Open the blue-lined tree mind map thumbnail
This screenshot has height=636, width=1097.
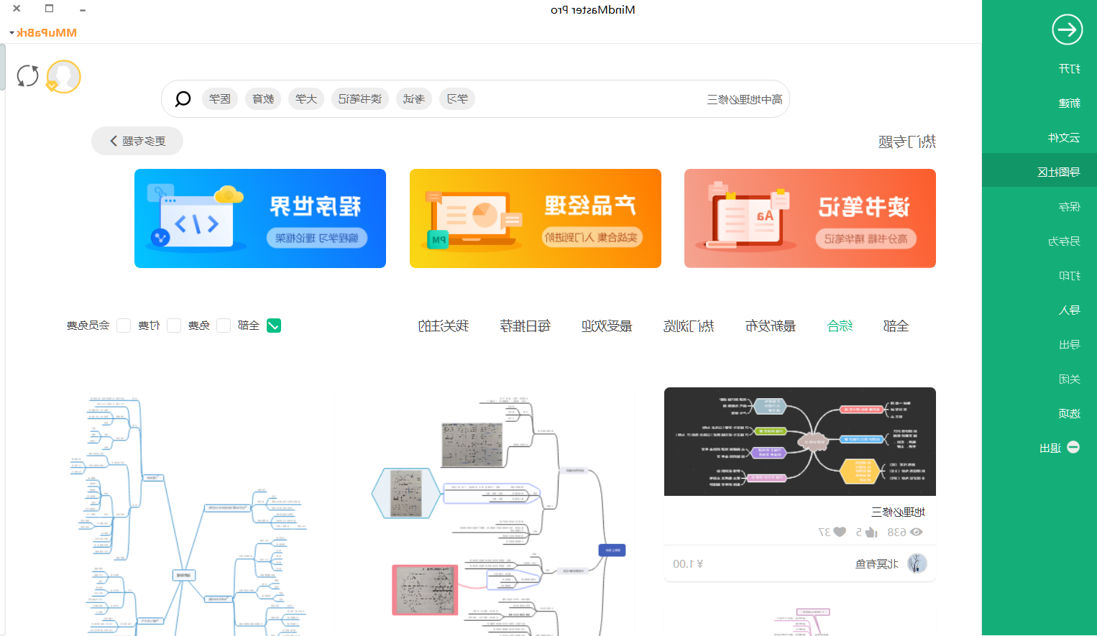(198, 512)
